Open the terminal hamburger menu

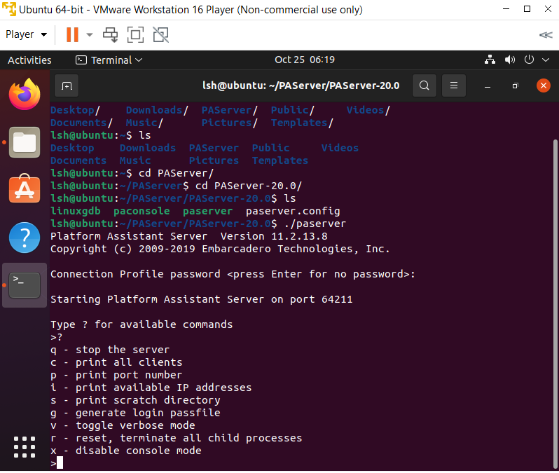(454, 85)
